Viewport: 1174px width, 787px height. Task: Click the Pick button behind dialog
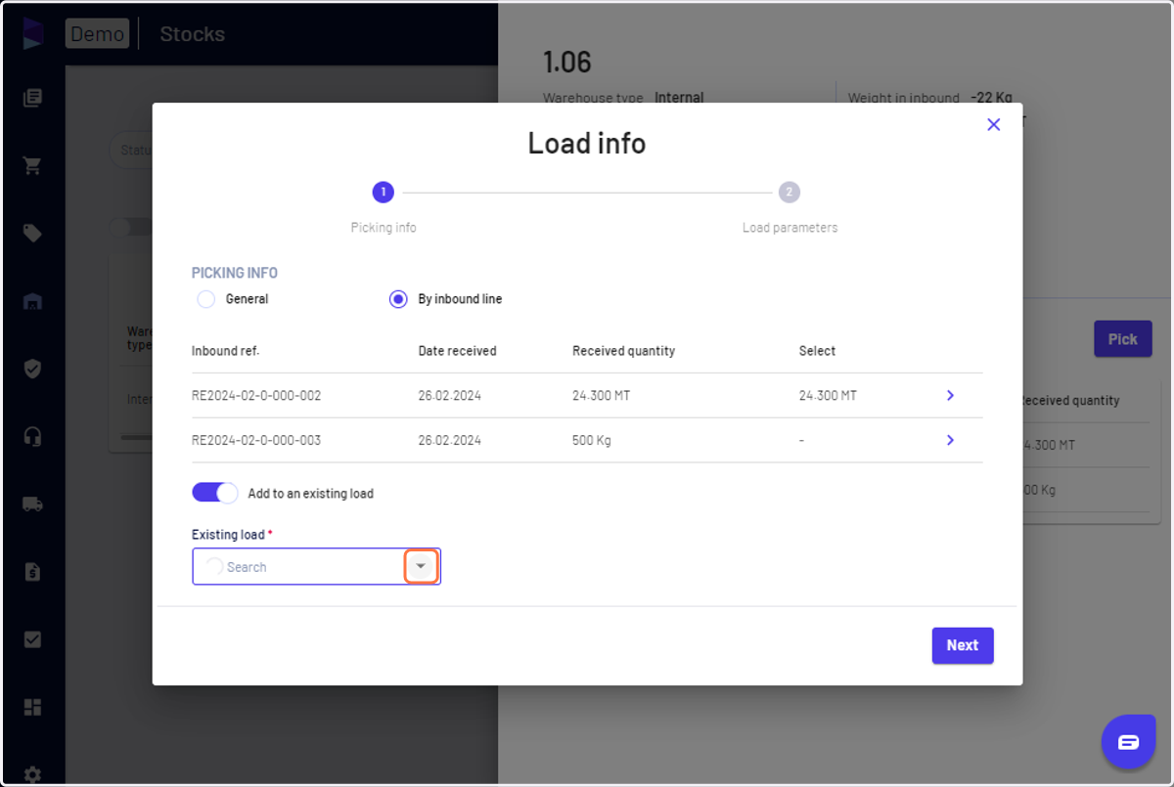click(1122, 339)
